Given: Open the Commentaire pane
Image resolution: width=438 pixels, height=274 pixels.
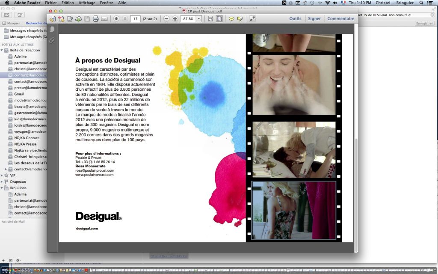Looking at the screenshot, I should [x=341, y=18].
